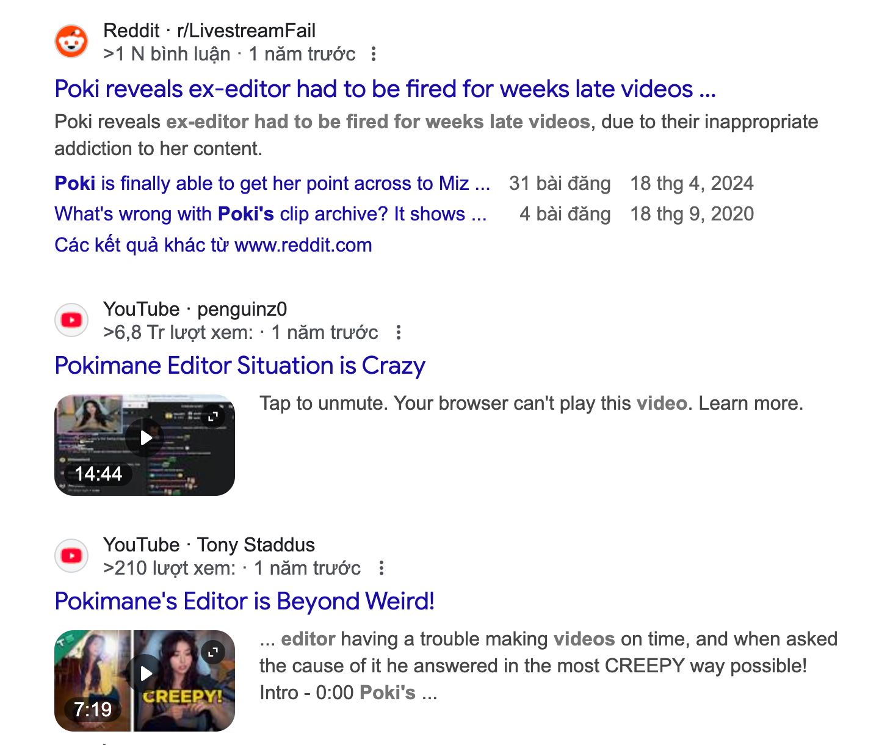Click the 7:19 duration badge
The height and width of the screenshot is (745, 890).
(93, 709)
